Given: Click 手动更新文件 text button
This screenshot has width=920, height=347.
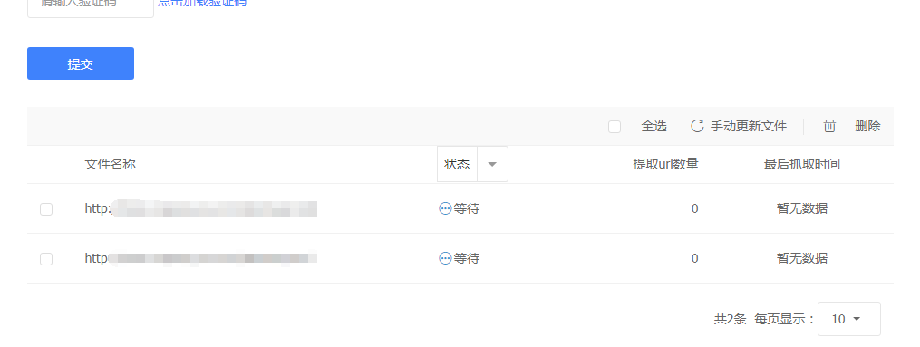Looking at the screenshot, I should [748, 126].
